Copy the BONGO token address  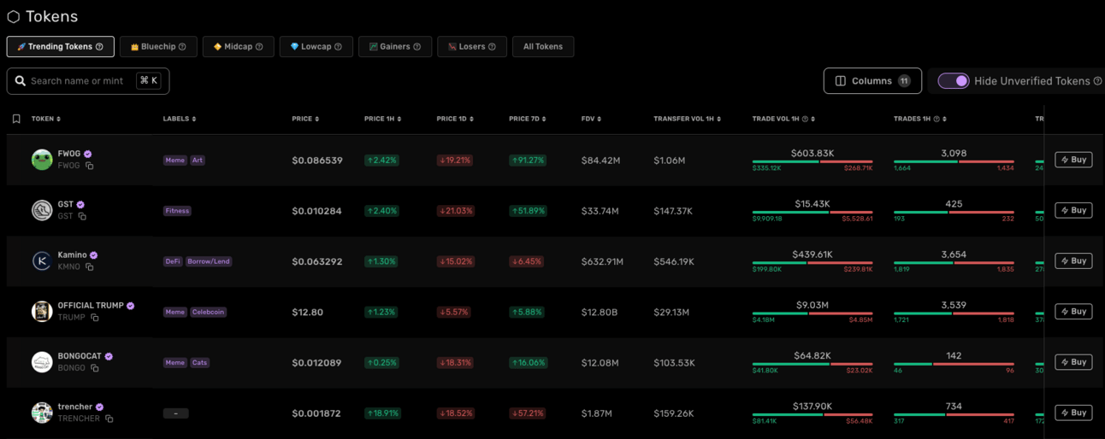[95, 368]
